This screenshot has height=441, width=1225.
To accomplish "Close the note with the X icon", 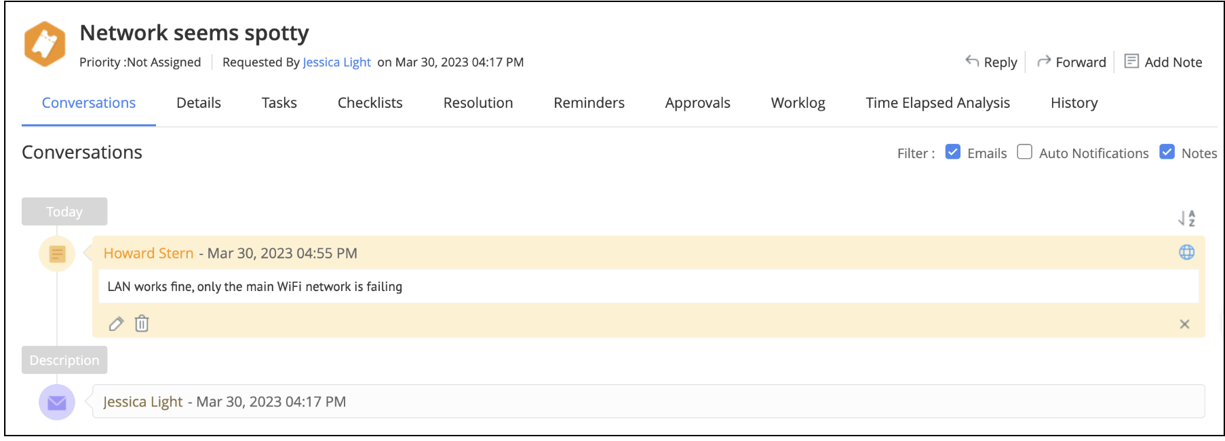I will pyautogui.click(x=1184, y=324).
